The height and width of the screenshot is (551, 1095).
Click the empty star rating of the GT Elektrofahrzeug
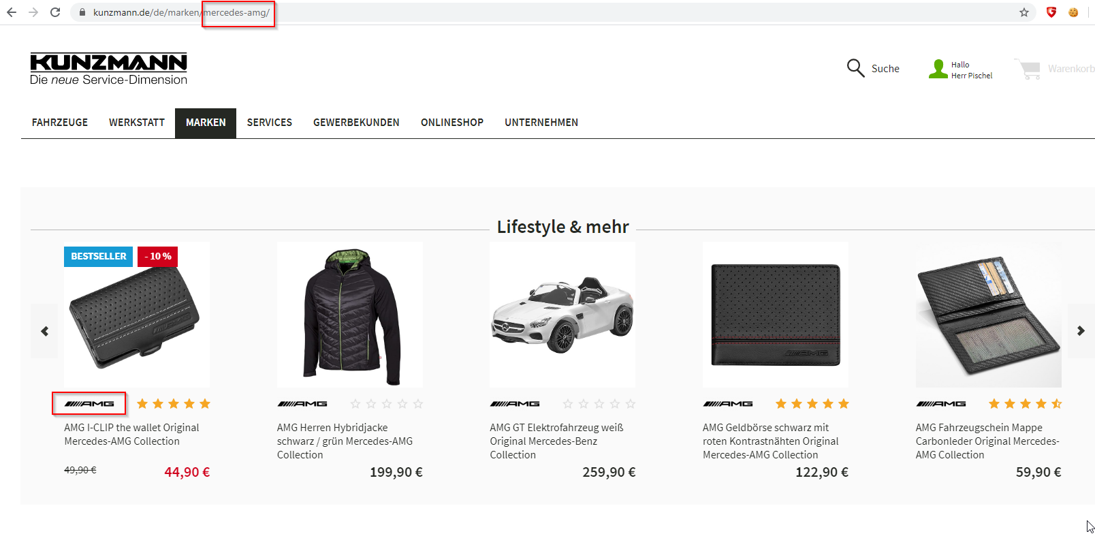(x=599, y=404)
